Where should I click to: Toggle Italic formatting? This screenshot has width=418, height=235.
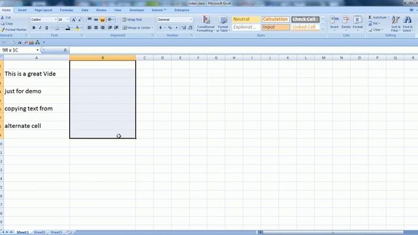(x=40, y=27)
